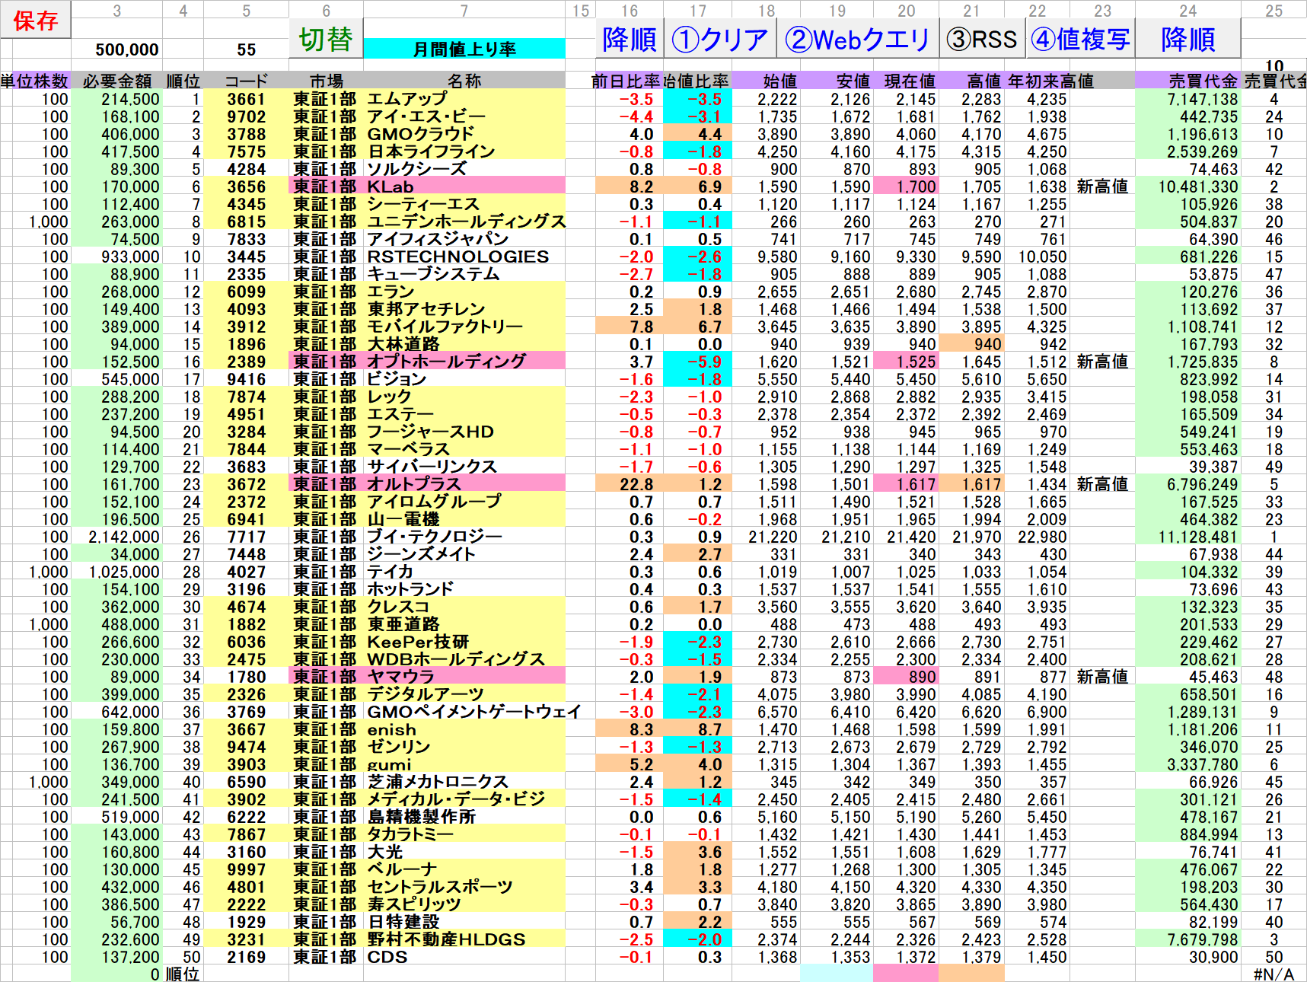Select the cyan 月間値上り率 cell

[464, 49]
